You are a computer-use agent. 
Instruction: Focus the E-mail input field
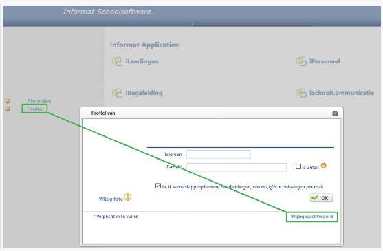237,167
